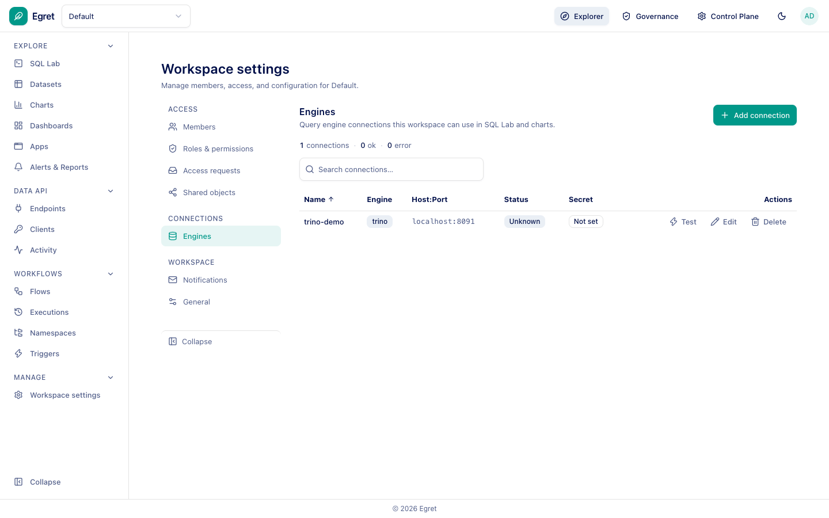Open the Endpoints page
Viewport: 829px width, 518px height.
[x=64, y=208]
